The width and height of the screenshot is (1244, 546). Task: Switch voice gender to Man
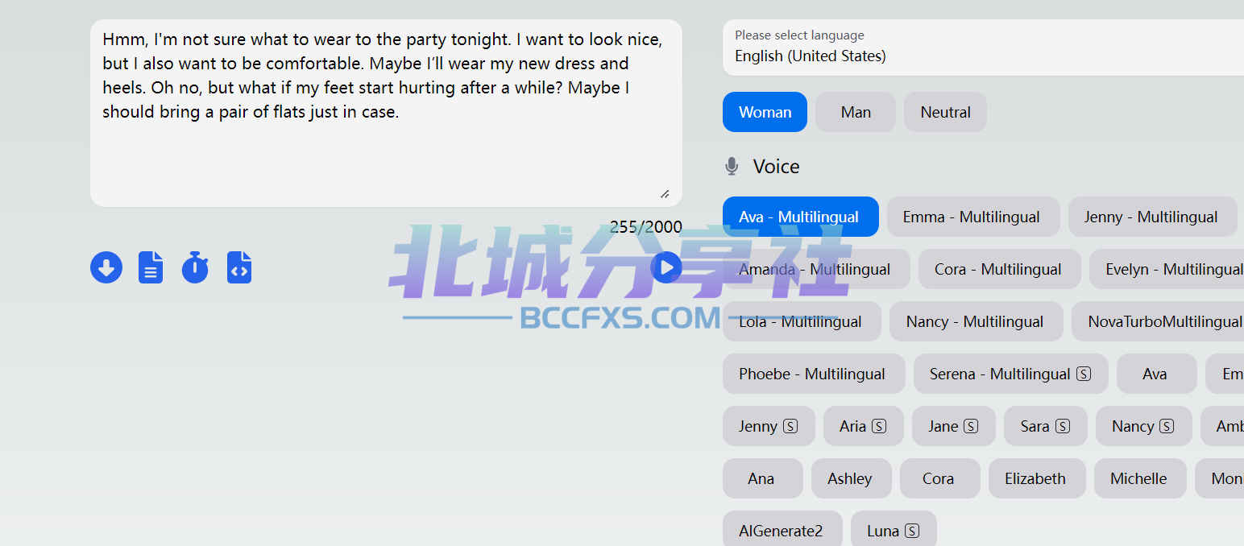[x=856, y=112]
